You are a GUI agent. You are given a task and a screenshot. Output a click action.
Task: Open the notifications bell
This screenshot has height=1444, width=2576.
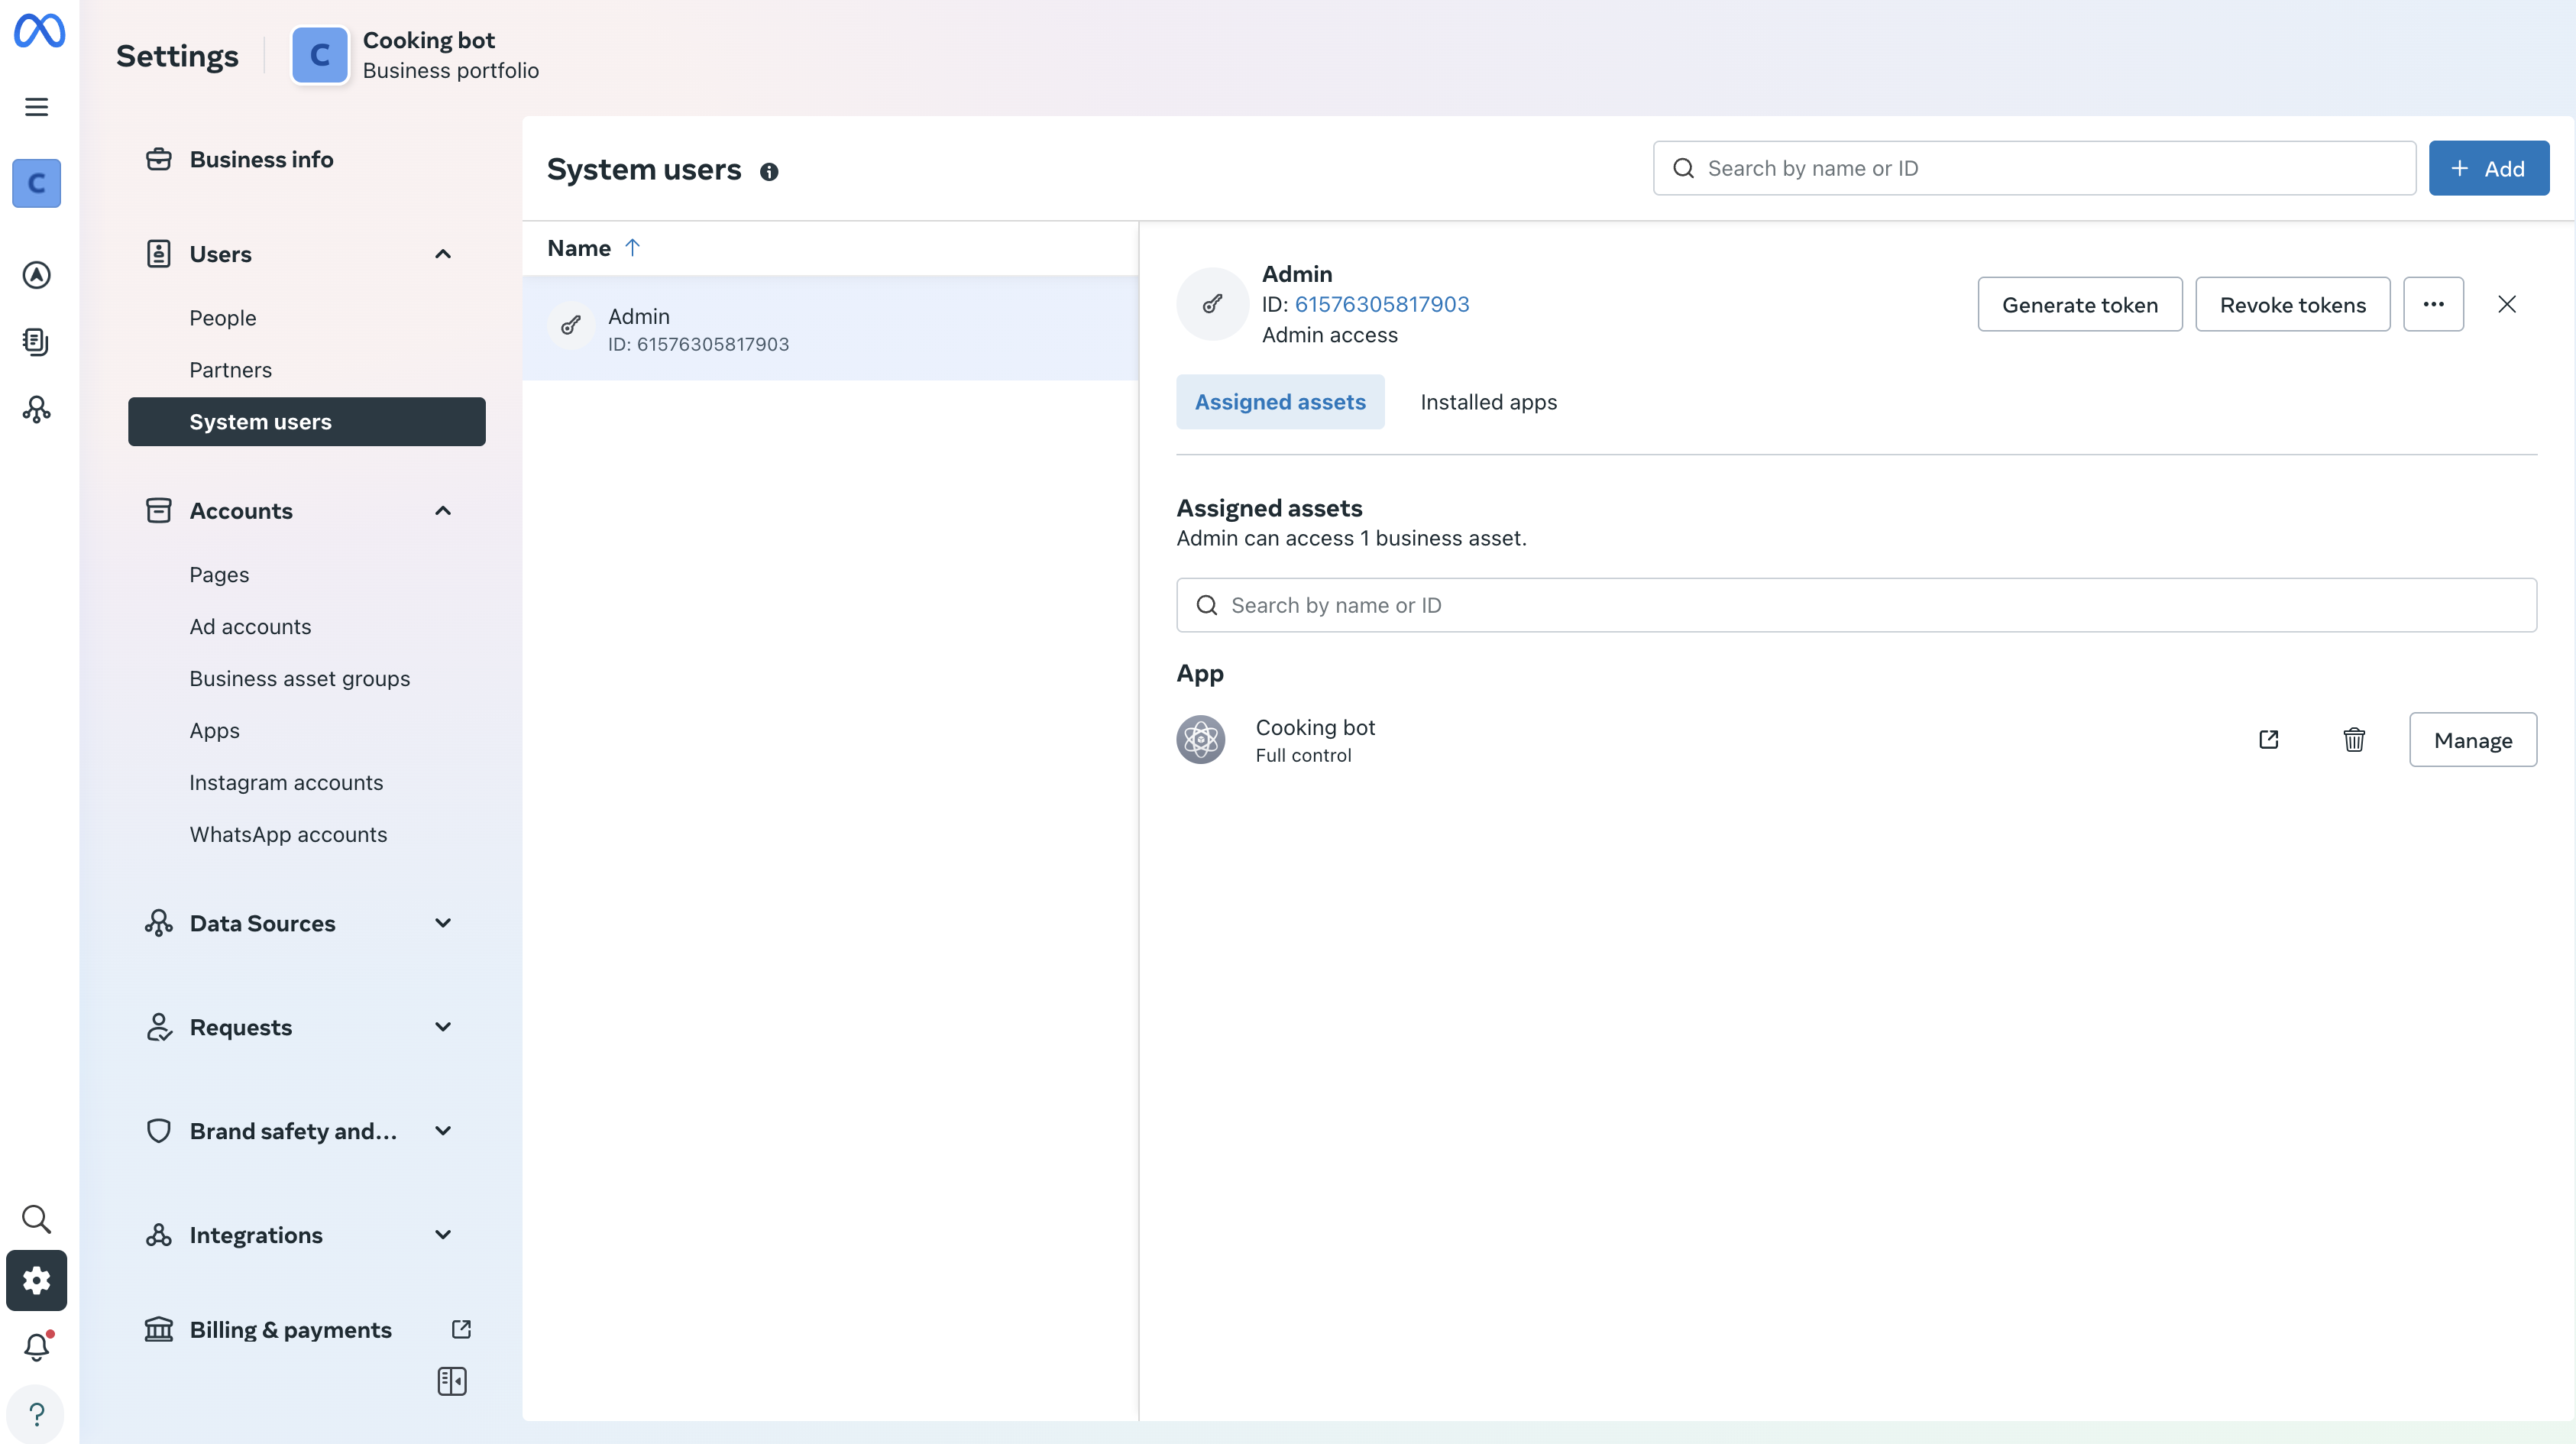point(37,1346)
